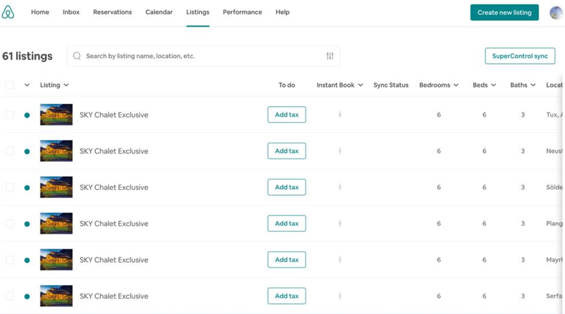Select the fourth listing row checkbox

pyautogui.click(x=10, y=223)
